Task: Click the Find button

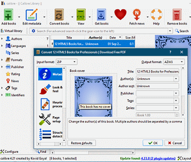Action: click(41, 151)
